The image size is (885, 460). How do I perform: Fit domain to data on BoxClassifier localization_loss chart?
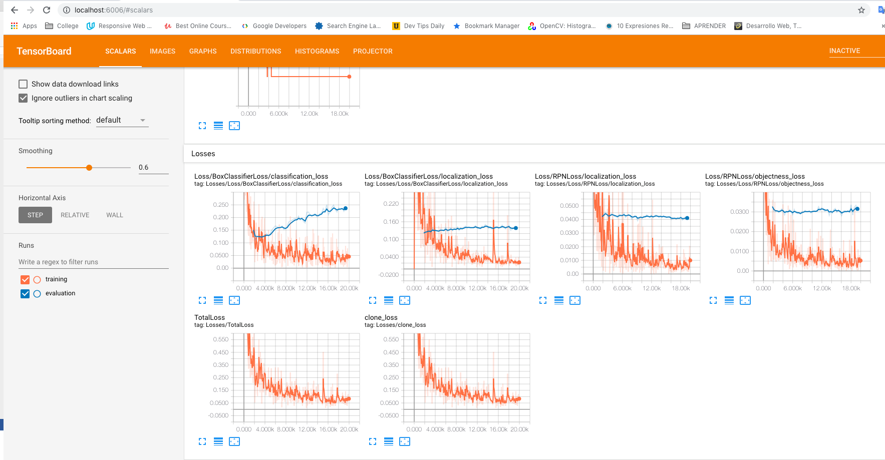(405, 300)
